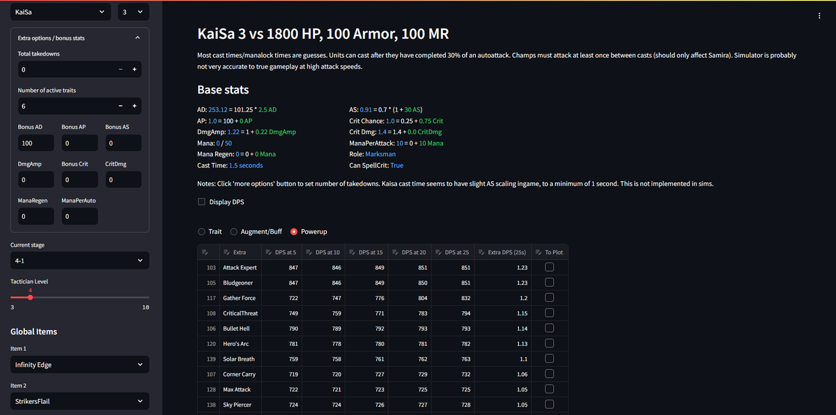
Task: Check To Plot for Solar Breath row
Action: 549,359
